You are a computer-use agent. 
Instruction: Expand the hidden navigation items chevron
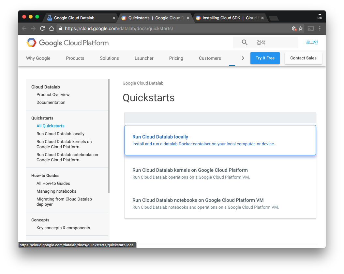[x=243, y=58]
